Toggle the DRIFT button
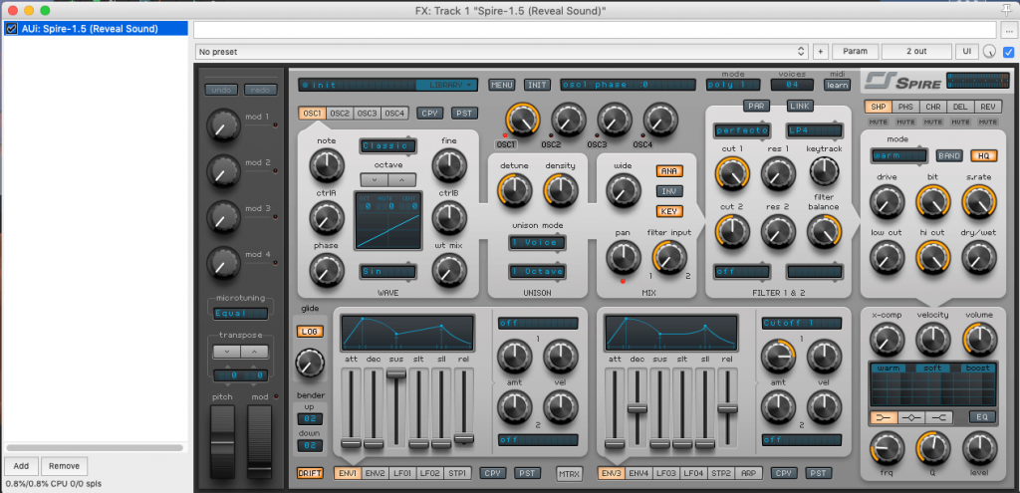Viewport: 1020px width, 493px height. [310, 473]
